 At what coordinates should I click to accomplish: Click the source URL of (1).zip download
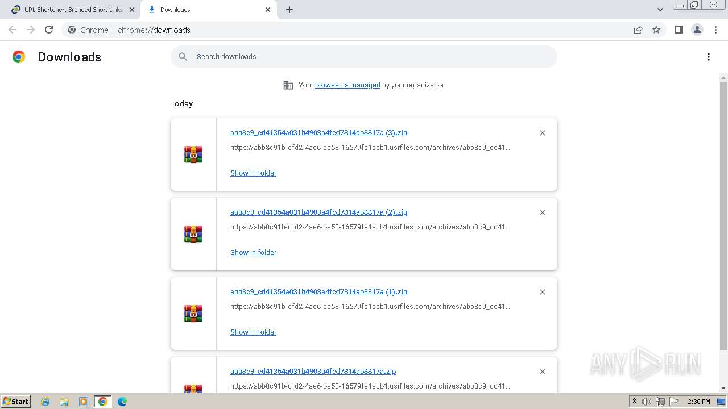(x=370, y=307)
